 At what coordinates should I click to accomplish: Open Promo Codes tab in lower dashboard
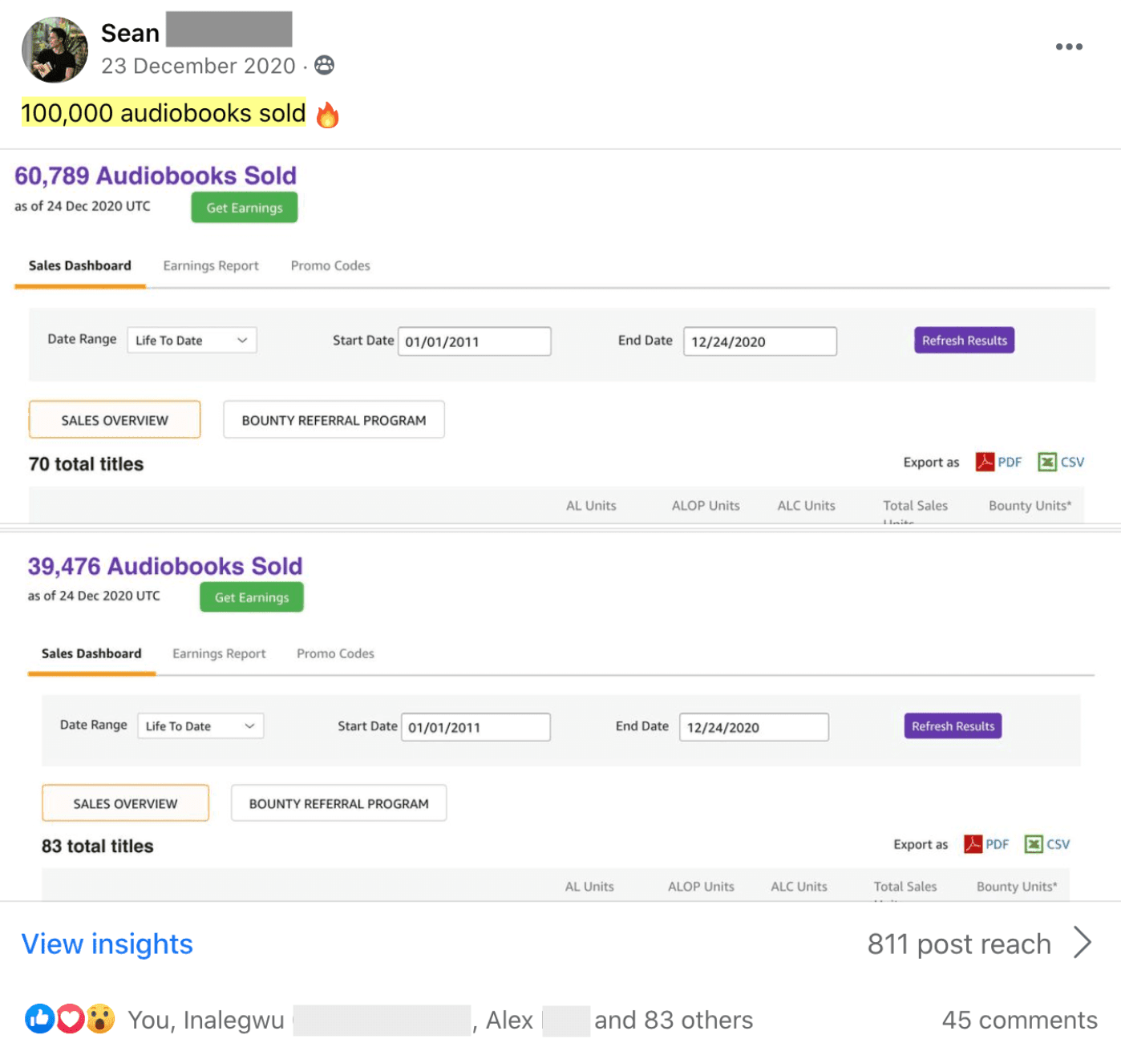(335, 654)
